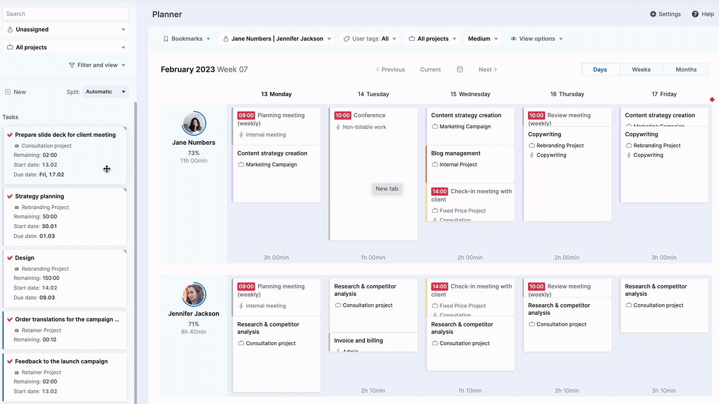Click the red diamond marker beside the Friday column
719x404 pixels.
pos(712,99)
